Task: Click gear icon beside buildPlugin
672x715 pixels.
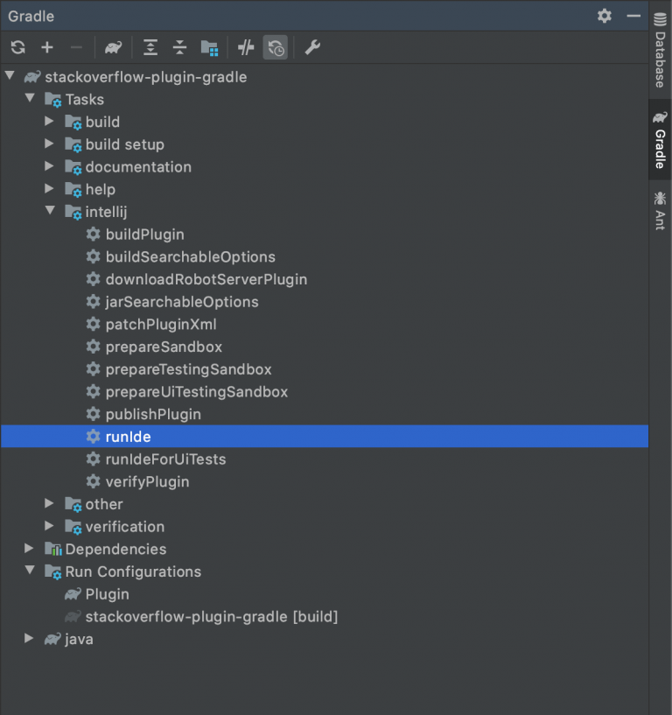Action: 93,234
